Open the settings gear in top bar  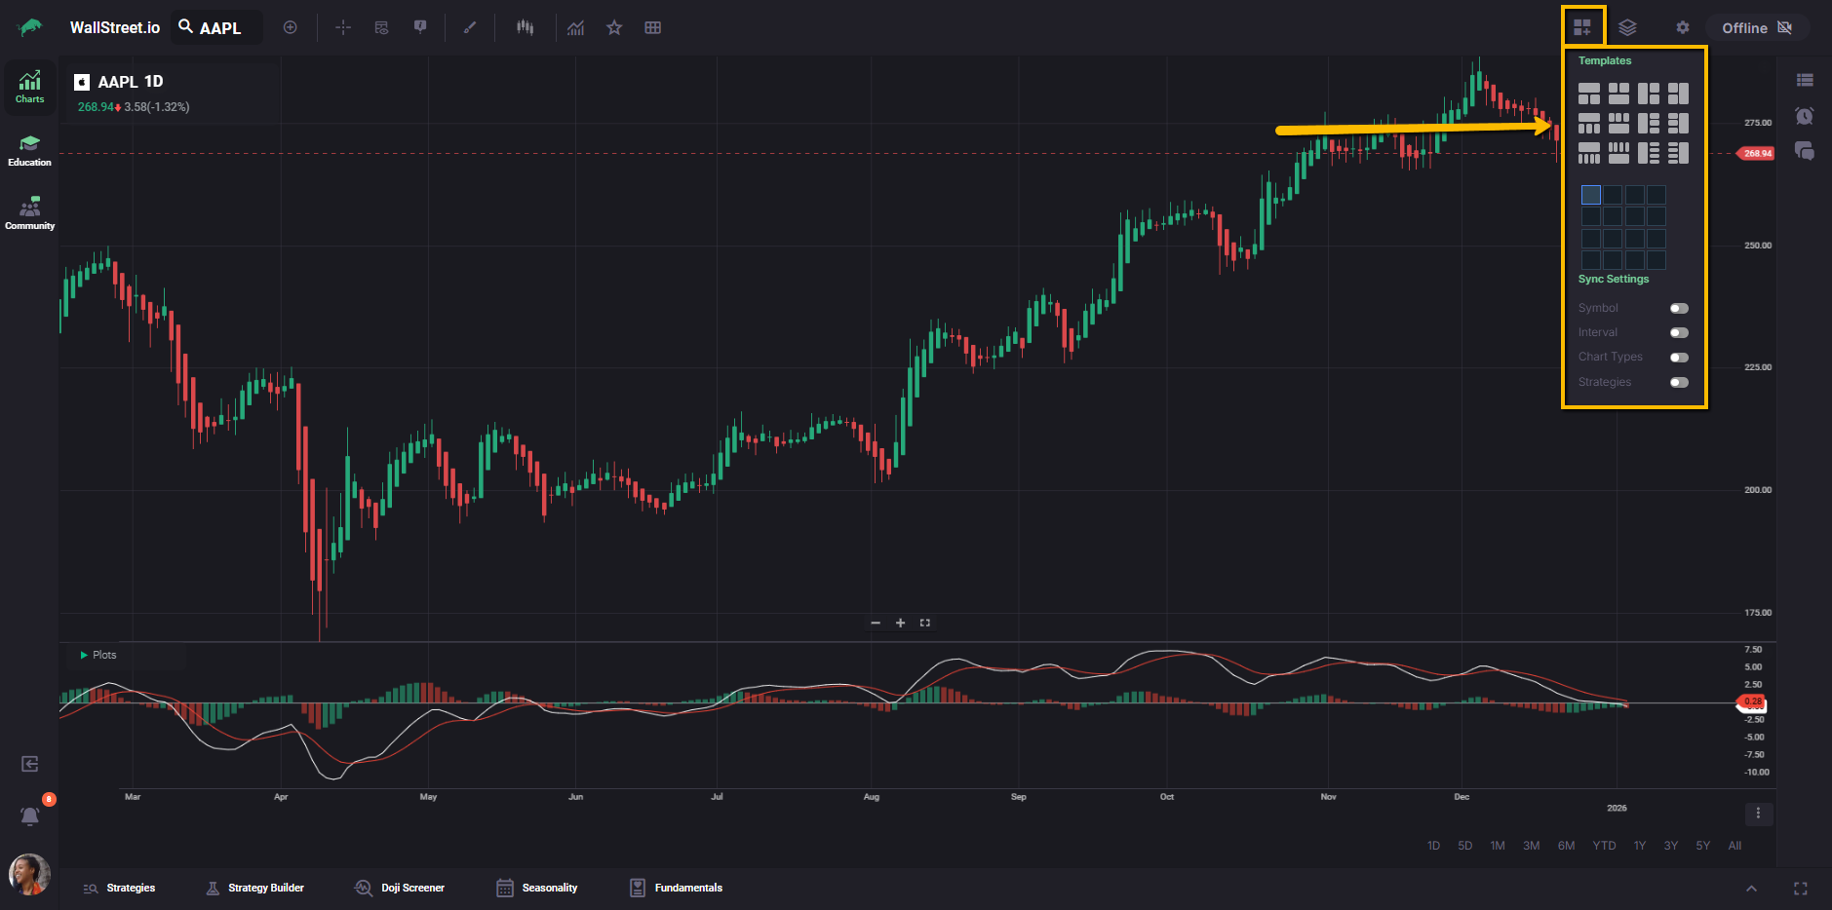tap(1682, 28)
